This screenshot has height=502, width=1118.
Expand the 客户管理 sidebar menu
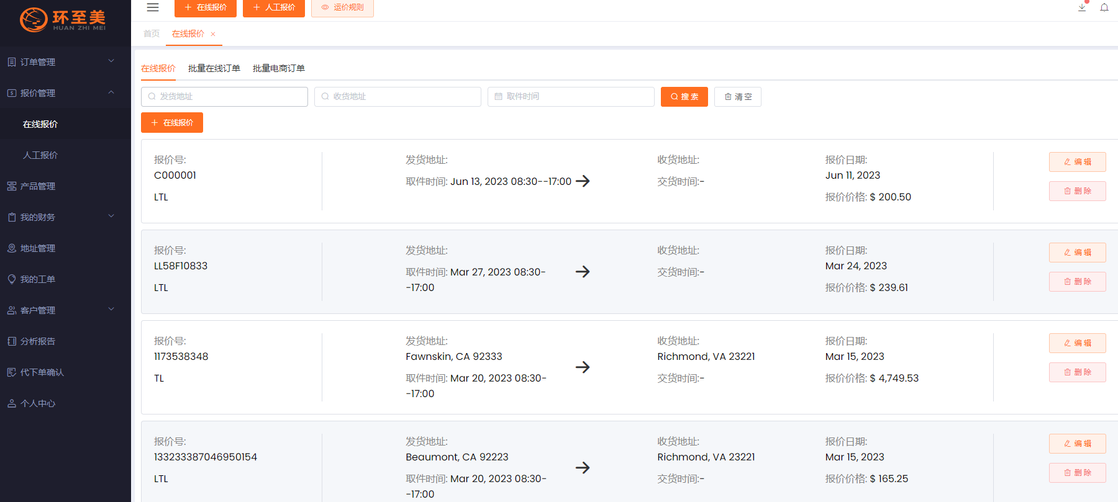62,310
